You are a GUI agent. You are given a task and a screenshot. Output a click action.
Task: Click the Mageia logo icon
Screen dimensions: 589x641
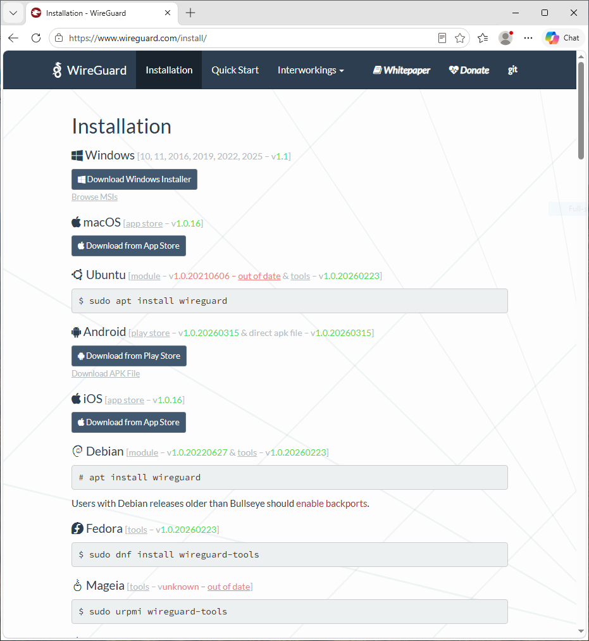click(x=77, y=585)
